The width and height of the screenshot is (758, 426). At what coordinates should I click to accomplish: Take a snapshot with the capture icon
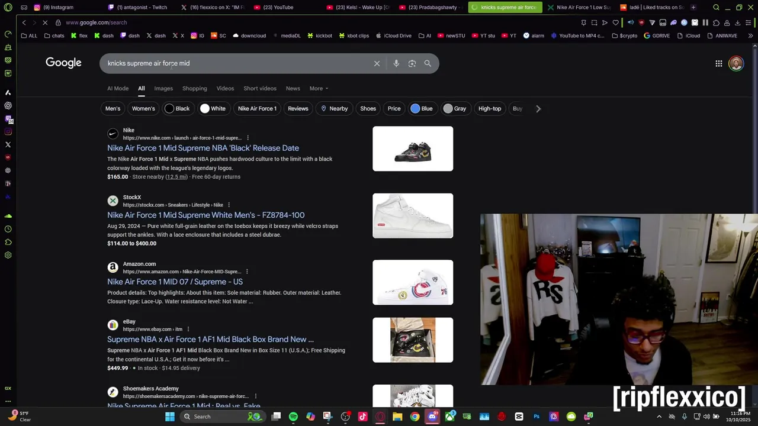coord(594,22)
